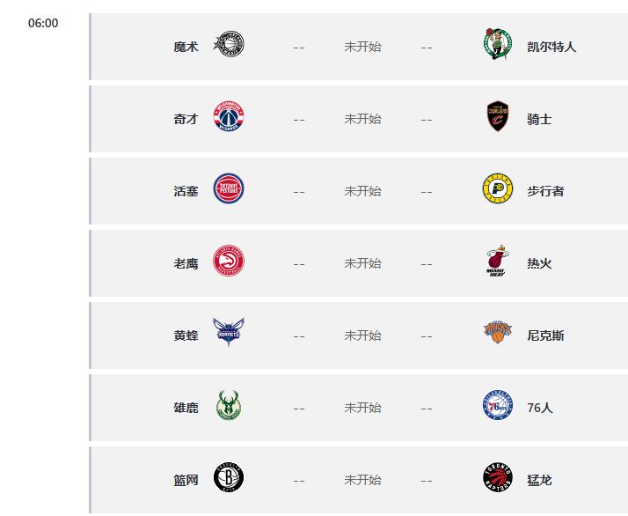Click the Boston Celtics team logo
This screenshot has height=516, width=628.
pos(497,46)
